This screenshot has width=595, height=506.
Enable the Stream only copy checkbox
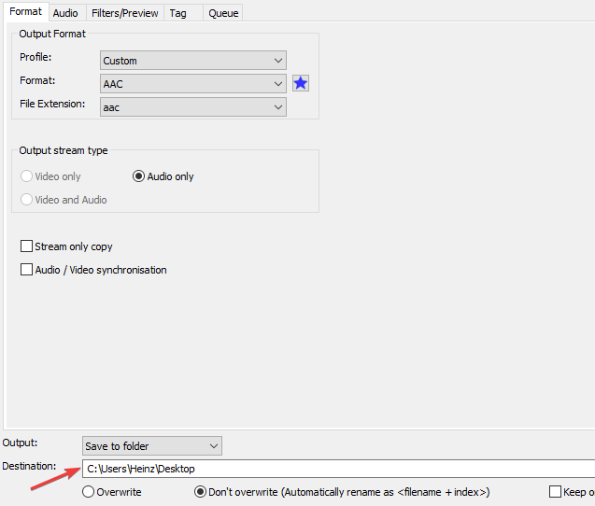(27, 246)
